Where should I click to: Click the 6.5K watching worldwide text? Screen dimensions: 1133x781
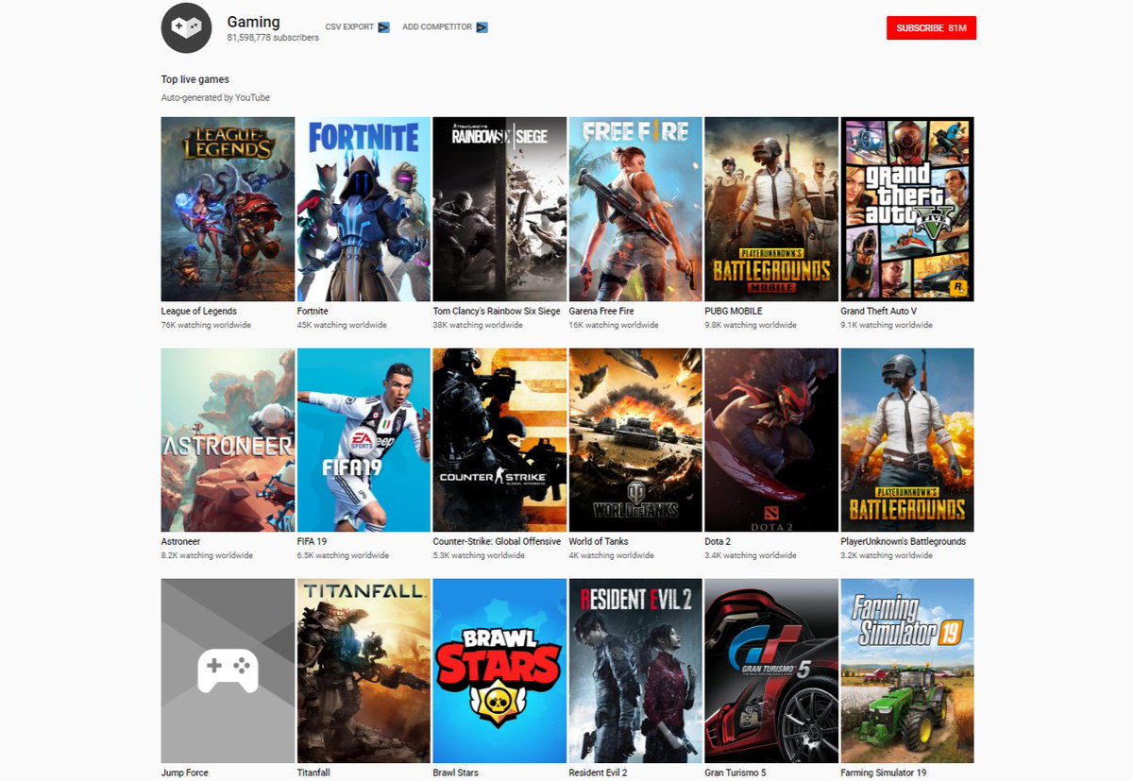(343, 556)
